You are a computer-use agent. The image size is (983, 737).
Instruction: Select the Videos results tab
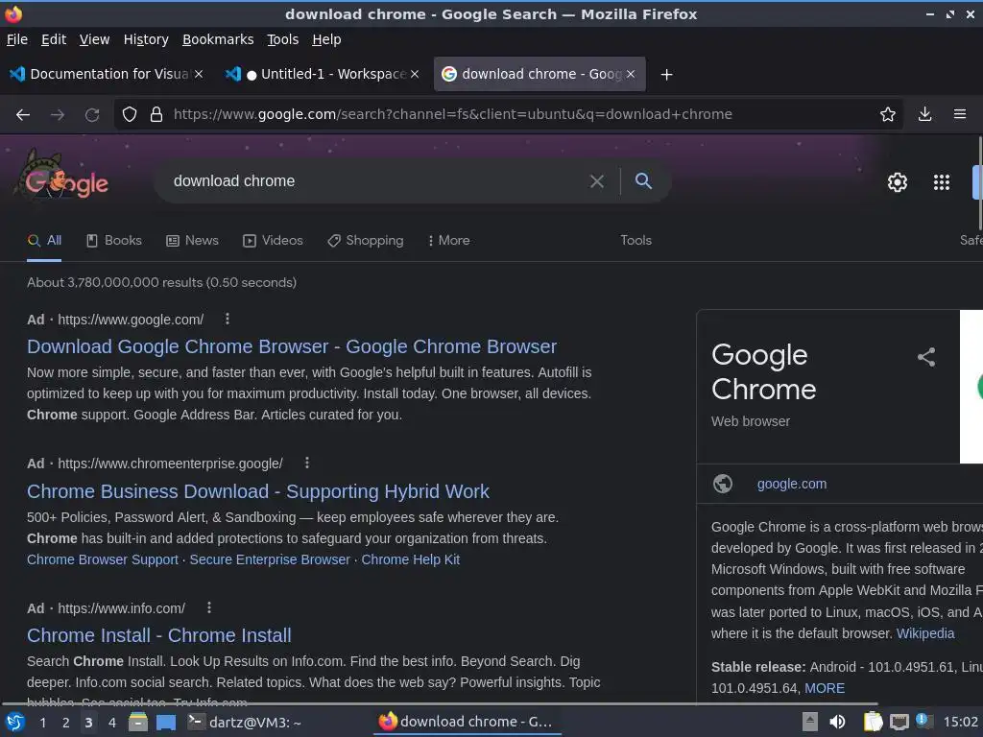(273, 241)
